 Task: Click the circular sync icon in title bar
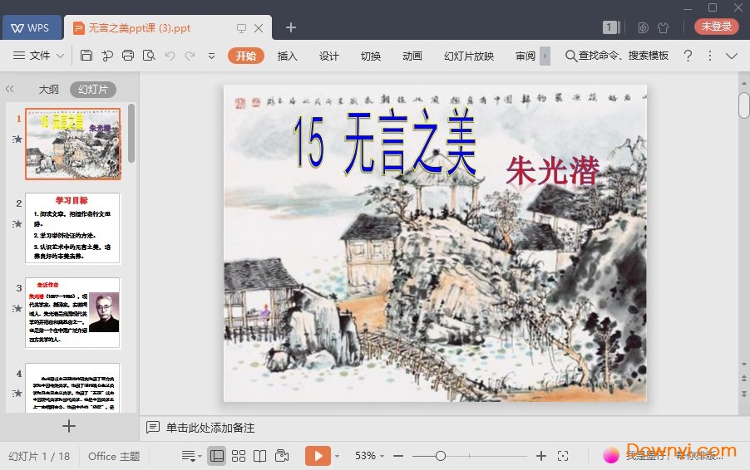click(643, 27)
